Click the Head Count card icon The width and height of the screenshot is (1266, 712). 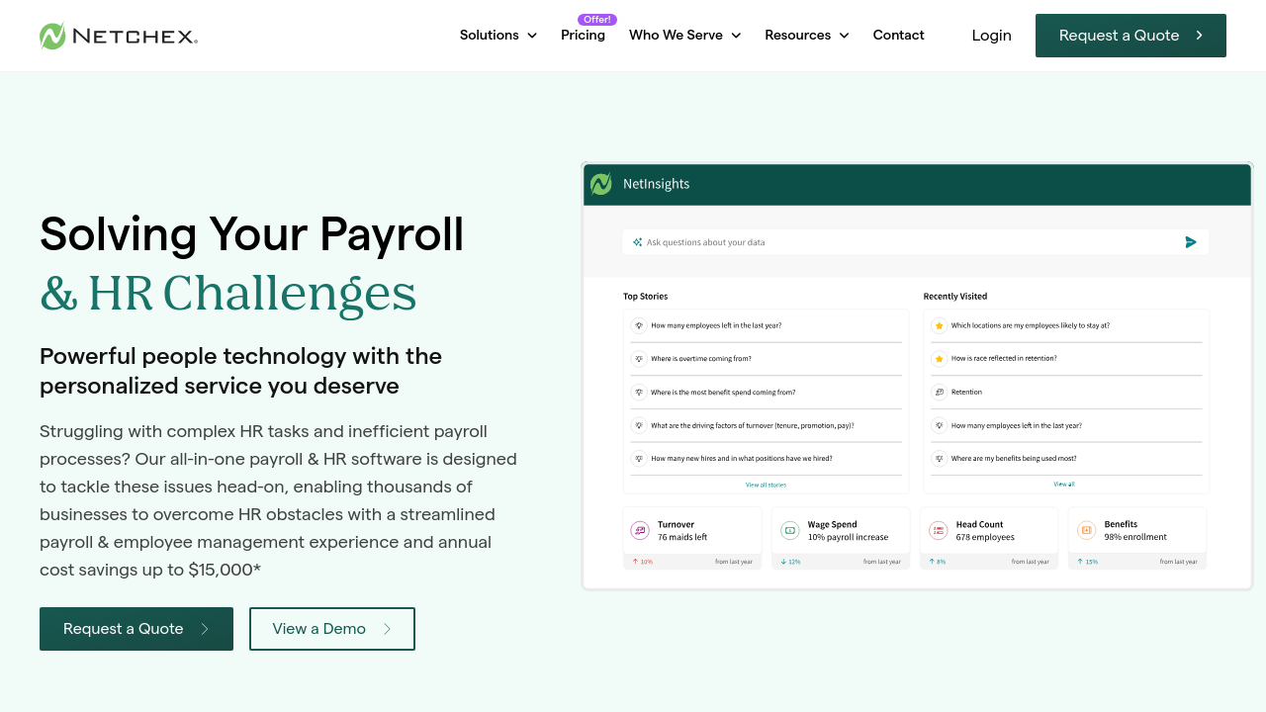pos(938,531)
